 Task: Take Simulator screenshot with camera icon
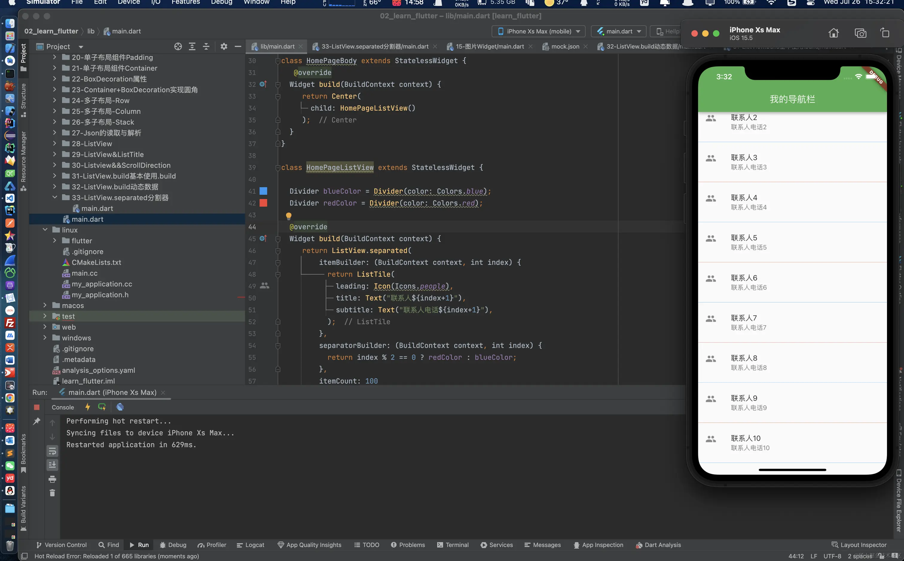click(860, 33)
